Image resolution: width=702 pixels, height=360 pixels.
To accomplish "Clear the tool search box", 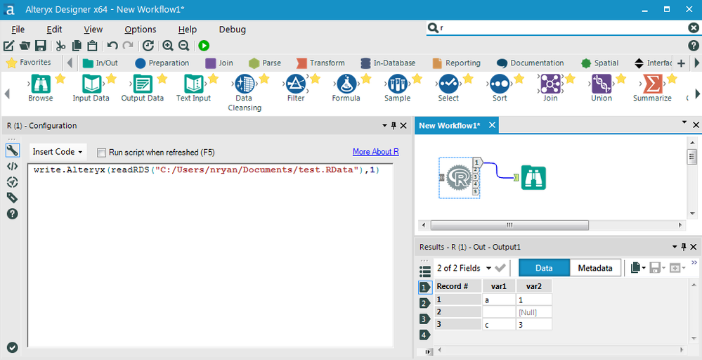I will tap(693, 27).
